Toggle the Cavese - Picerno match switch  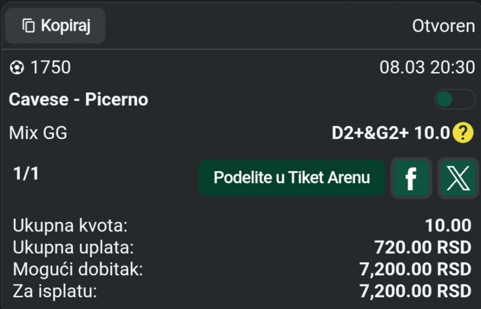[454, 100]
